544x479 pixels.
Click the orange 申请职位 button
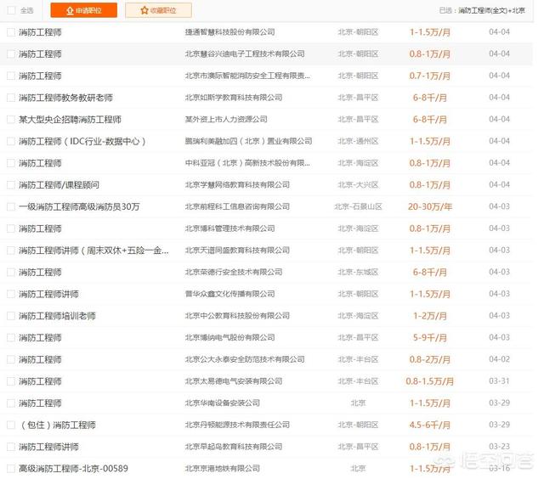[83, 10]
